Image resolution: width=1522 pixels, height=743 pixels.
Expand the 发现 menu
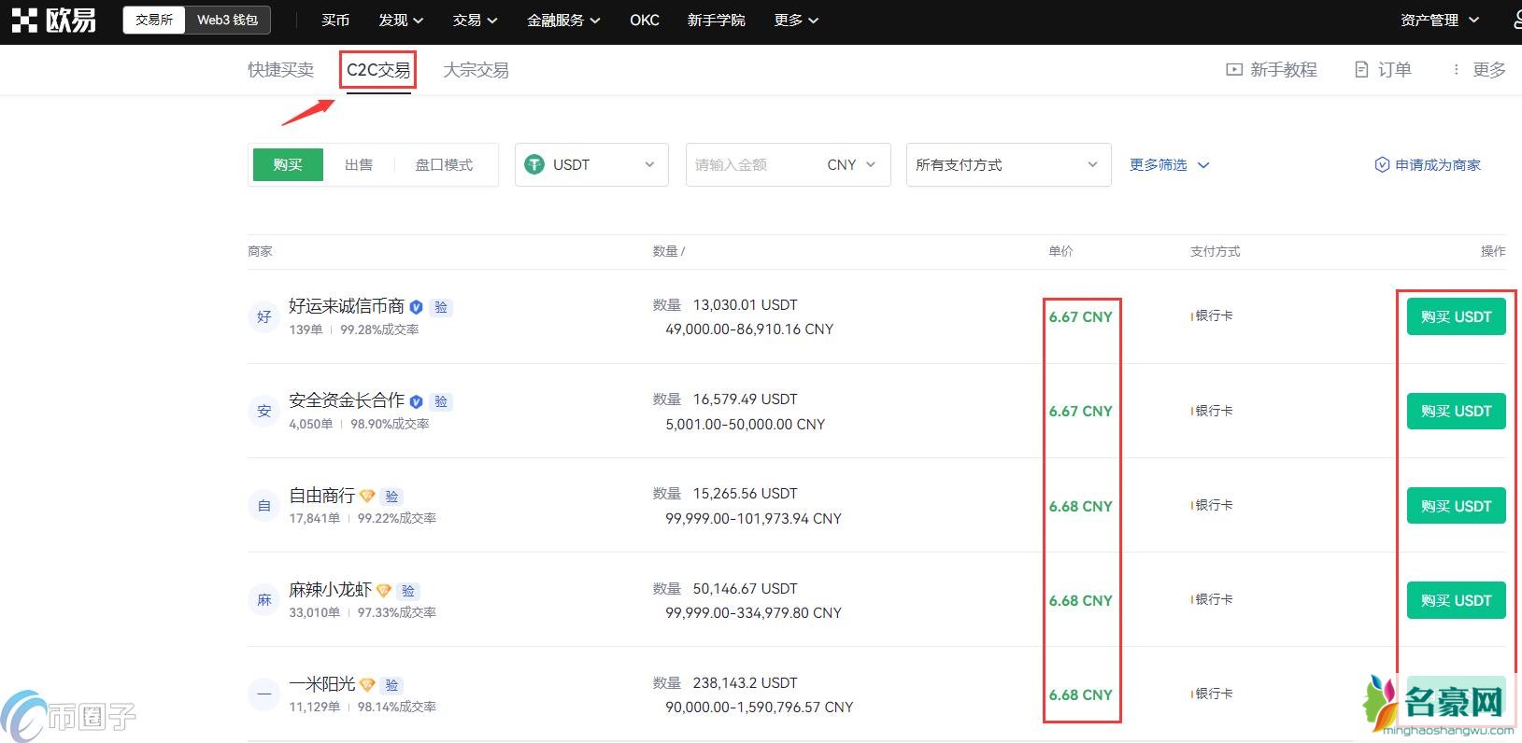[x=401, y=20]
